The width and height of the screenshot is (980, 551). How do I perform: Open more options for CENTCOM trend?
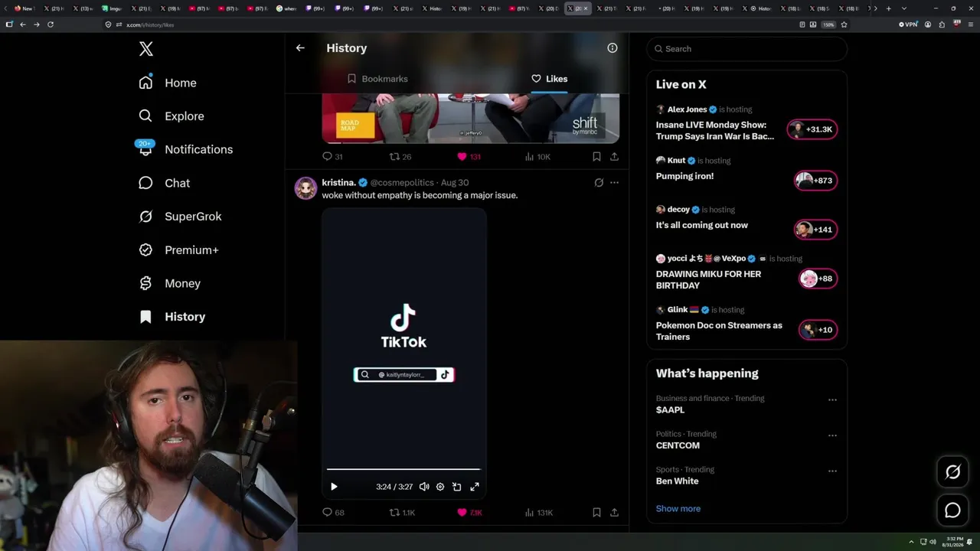[832, 435]
